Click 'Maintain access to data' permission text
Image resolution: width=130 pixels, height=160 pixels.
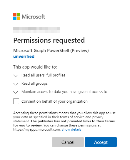point(64,92)
